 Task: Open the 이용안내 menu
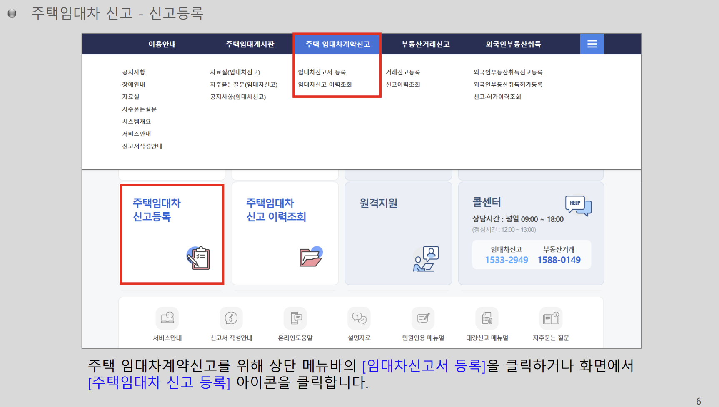click(x=162, y=44)
